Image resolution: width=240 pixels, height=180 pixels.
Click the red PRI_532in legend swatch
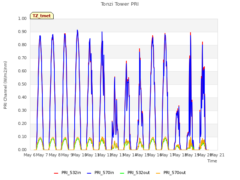tap(56, 173)
